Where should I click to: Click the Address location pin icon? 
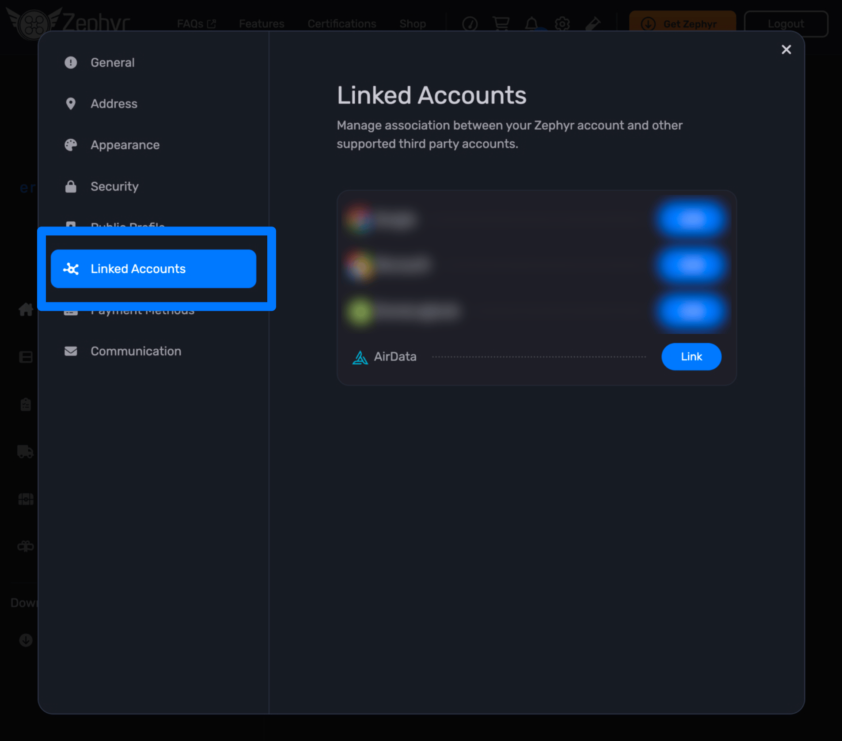point(71,104)
